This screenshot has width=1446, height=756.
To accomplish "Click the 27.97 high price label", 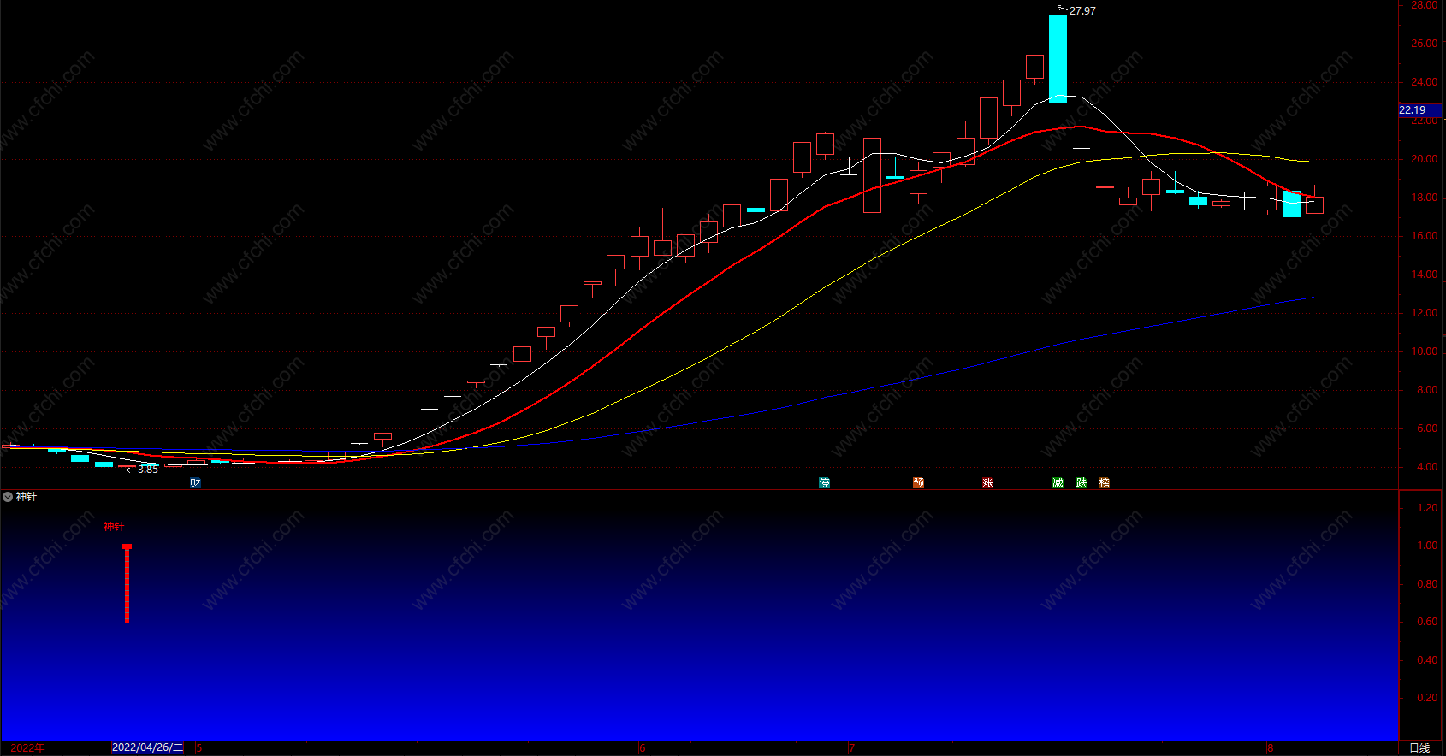I will [x=1082, y=11].
